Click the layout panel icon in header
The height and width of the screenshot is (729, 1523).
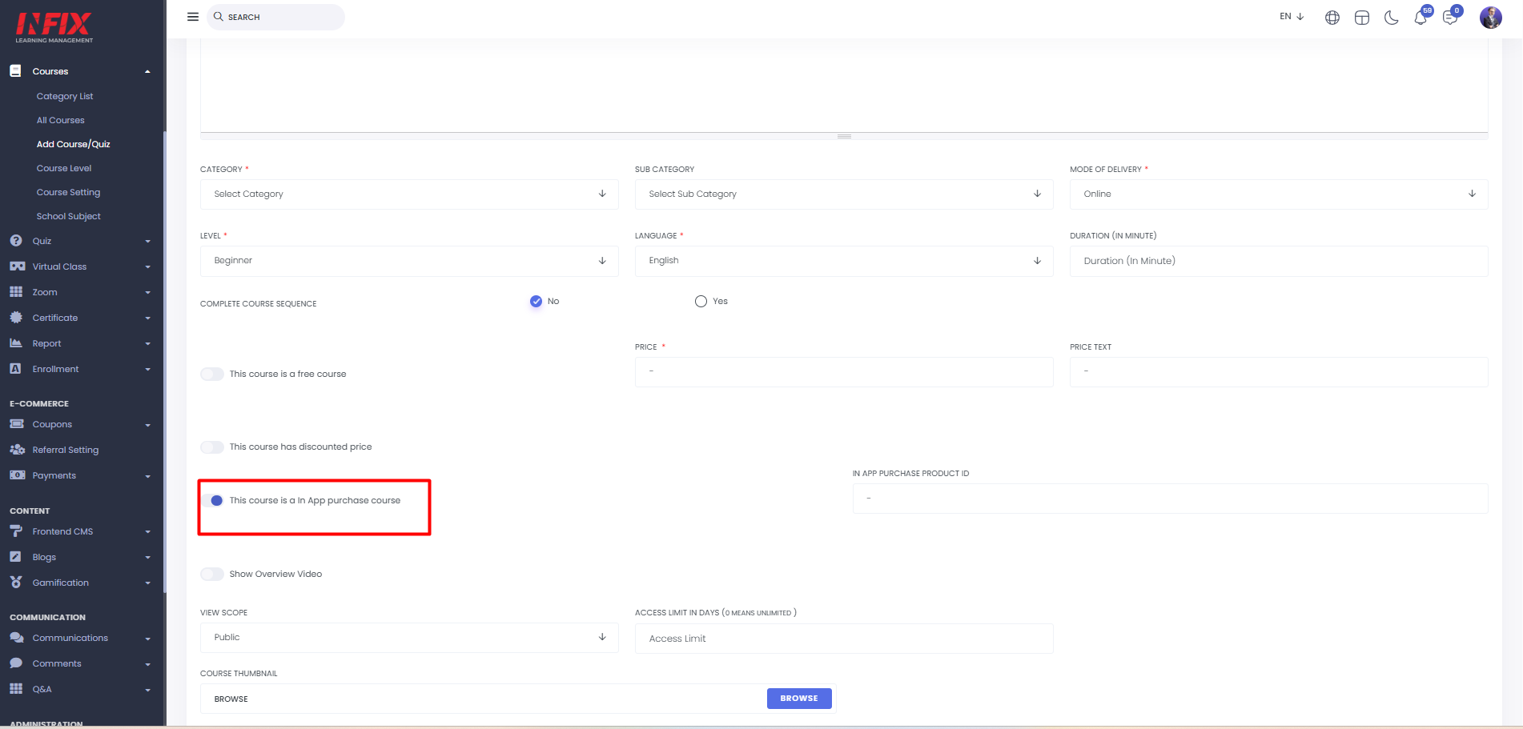(x=1362, y=18)
